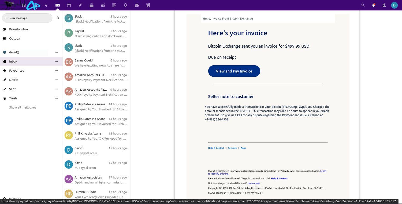Click Learn to identify phishing link
402x204 pixels.
(x=267, y=172)
